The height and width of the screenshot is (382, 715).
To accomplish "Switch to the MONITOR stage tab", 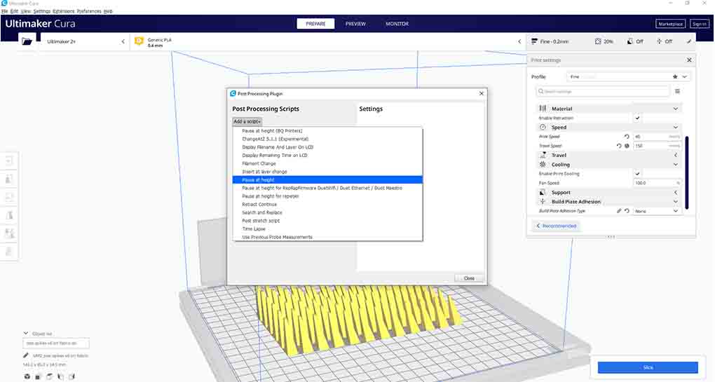I will tap(397, 24).
